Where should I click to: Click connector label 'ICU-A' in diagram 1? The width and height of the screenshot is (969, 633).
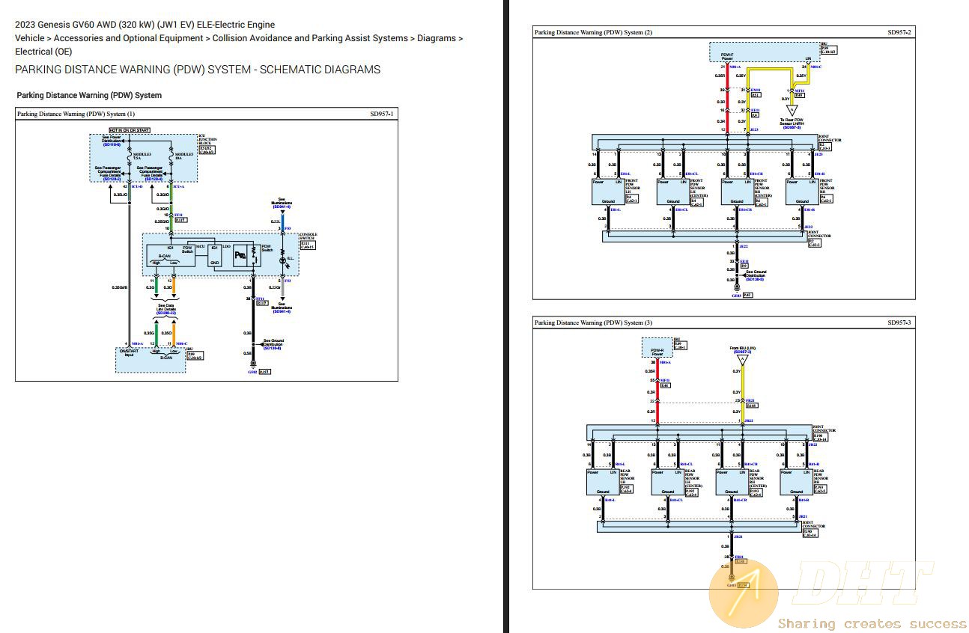pos(178,186)
